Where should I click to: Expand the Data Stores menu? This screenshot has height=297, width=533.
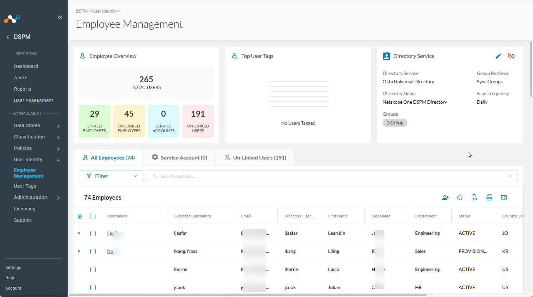point(37,126)
